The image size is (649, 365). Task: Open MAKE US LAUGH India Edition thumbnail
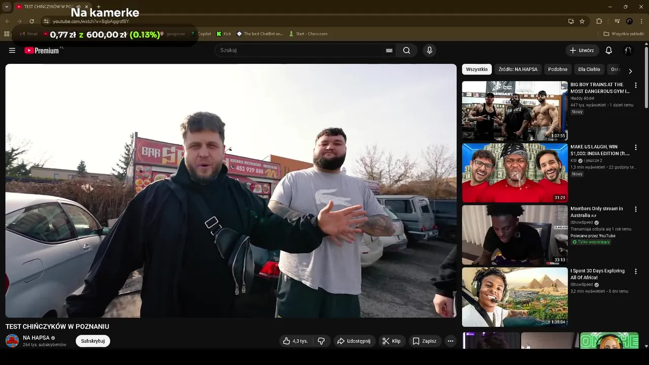pyautogui.click(x=515, y=173)
